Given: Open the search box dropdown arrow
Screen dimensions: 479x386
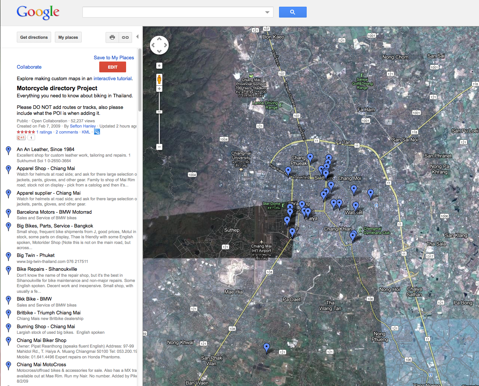Looking at the screenshot, I should point(267,12).
